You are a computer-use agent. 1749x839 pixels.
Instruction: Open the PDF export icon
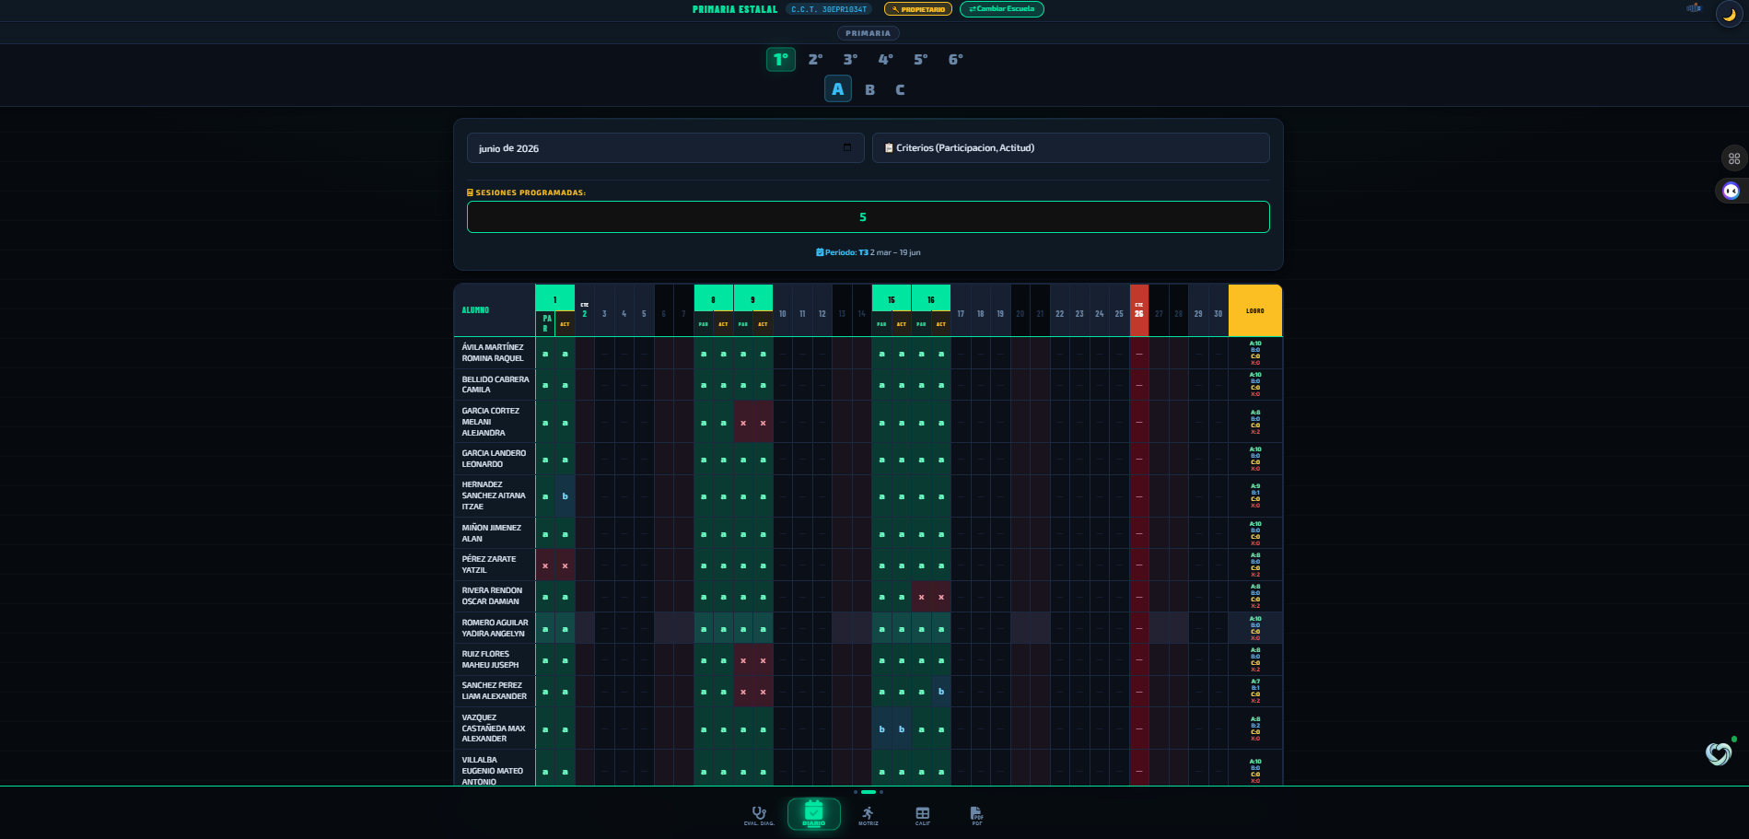(976, 815)
